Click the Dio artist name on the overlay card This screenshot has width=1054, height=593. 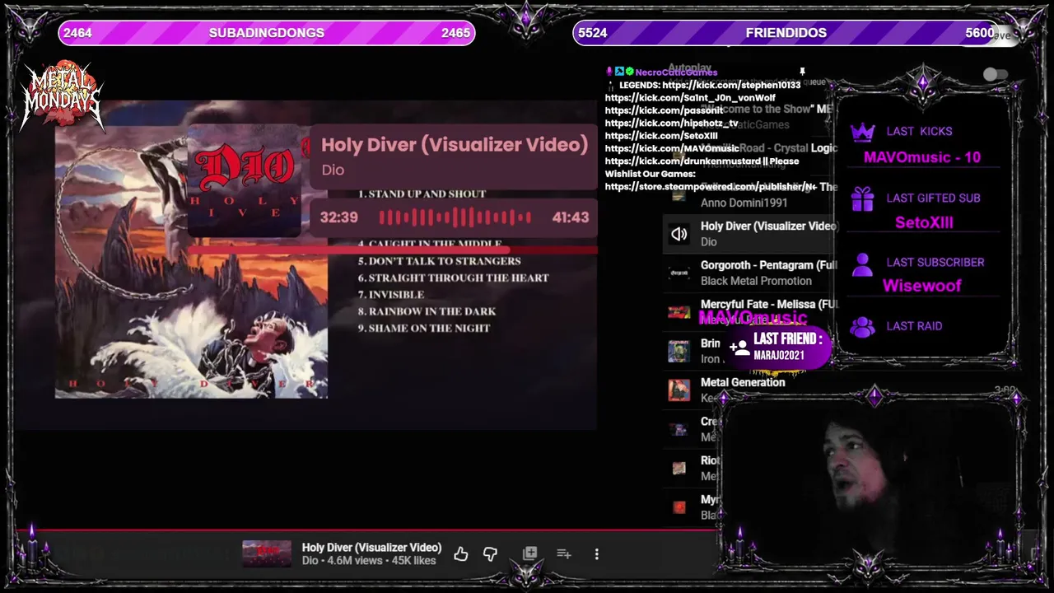pos(333,170)
